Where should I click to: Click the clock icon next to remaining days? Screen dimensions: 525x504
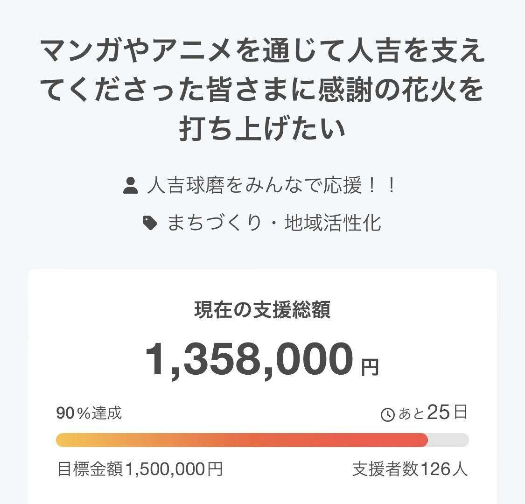point(388,414)
